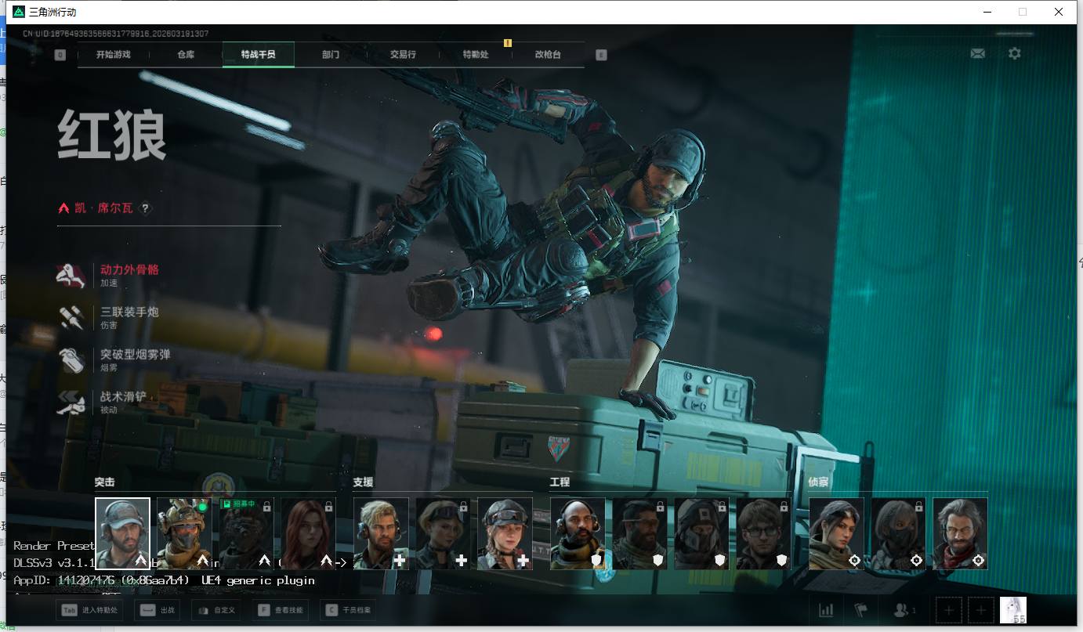Open the settings gear icon
The width and height of the screenshot is (1083, 632).
tap(1014, 54)
